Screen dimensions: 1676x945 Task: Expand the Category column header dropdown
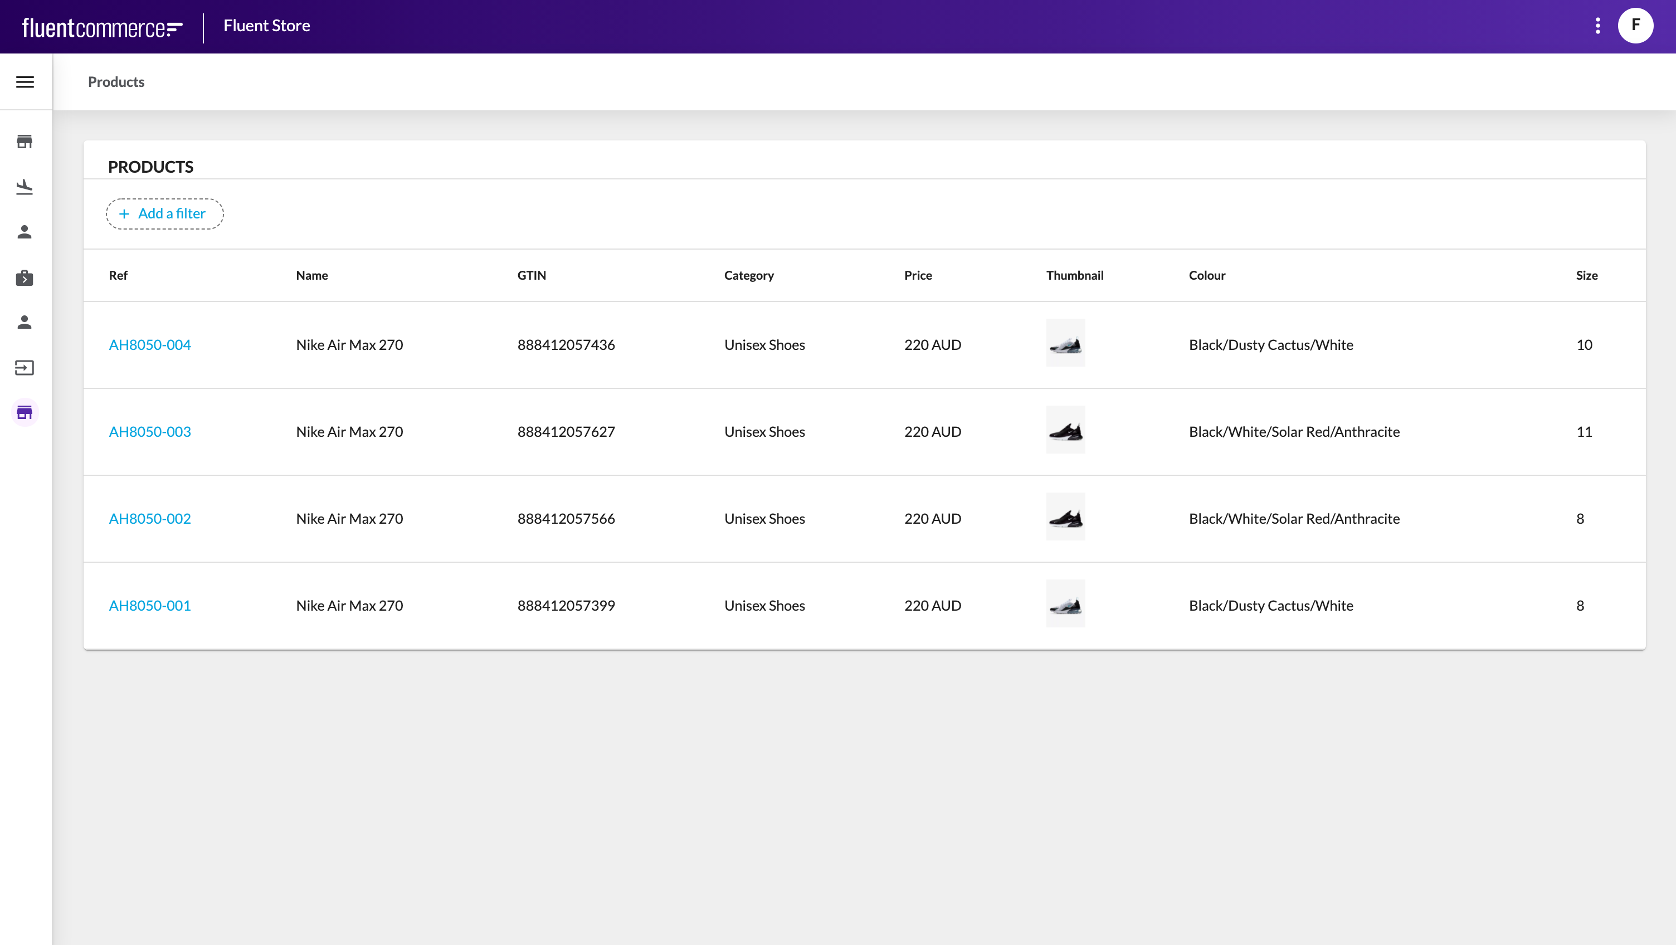(x=749, y=275)
